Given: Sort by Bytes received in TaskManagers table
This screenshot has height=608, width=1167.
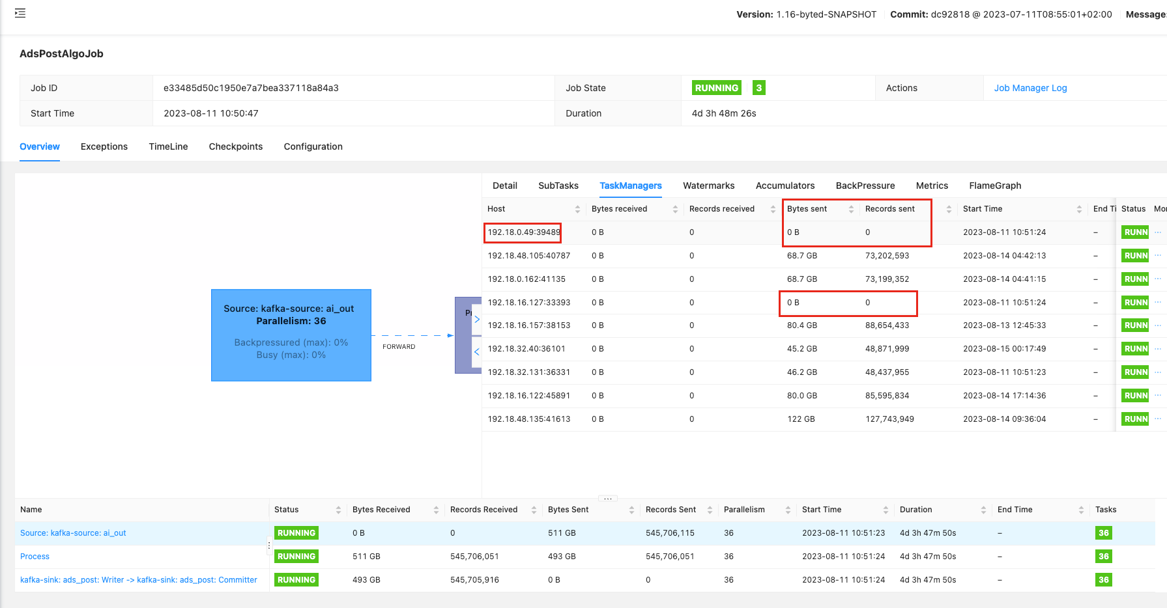Looking at the screenshot, I should coord(675,209).
